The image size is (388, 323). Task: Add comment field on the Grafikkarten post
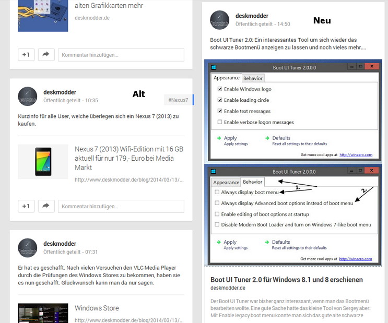121,55
